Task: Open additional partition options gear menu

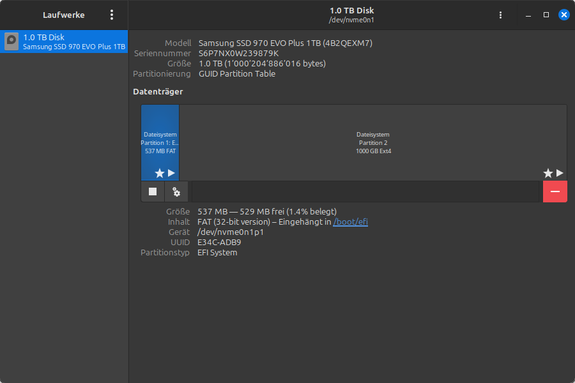Action: point(176,191)
